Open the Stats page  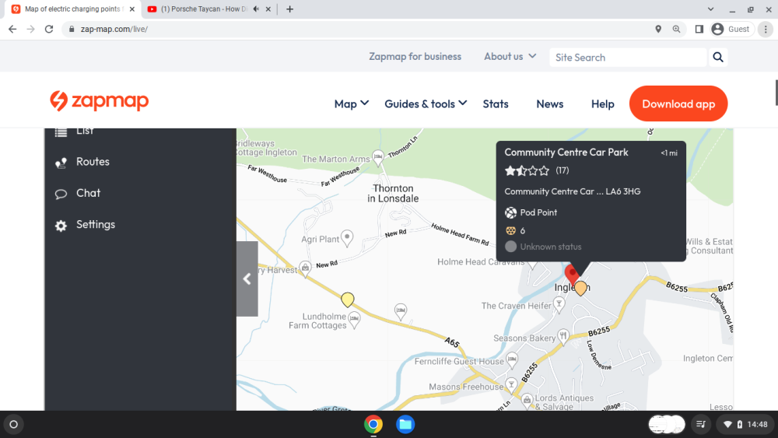(x=496, y=103)
